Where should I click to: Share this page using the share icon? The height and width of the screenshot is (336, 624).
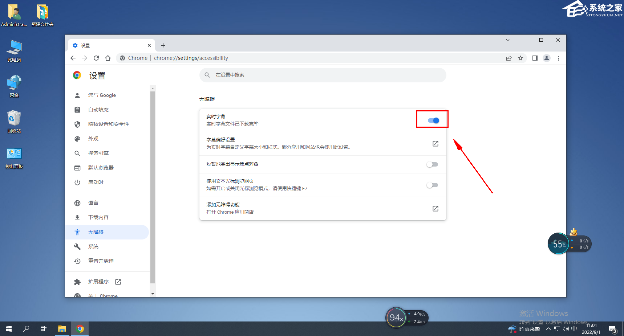pos(509,58)
